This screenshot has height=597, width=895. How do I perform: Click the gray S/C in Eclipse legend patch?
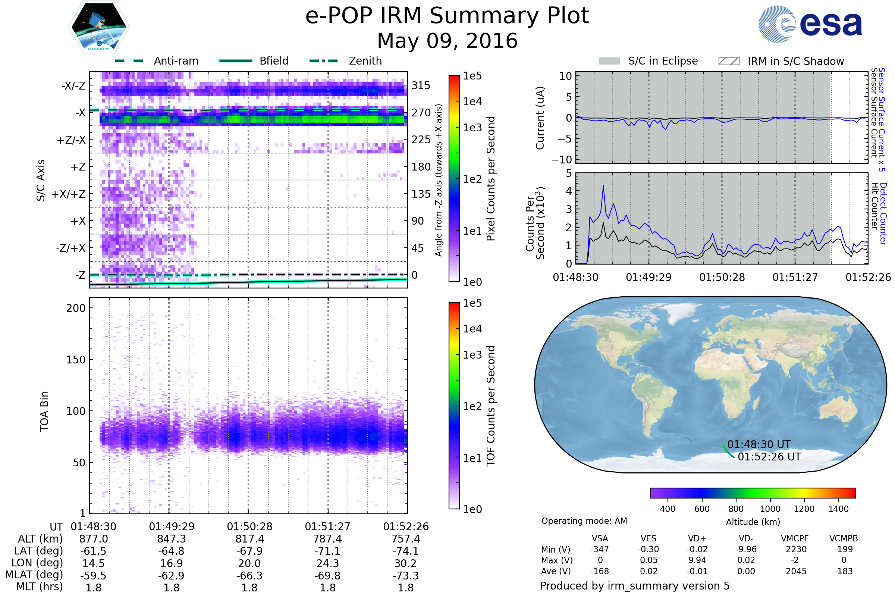[609, 61]
